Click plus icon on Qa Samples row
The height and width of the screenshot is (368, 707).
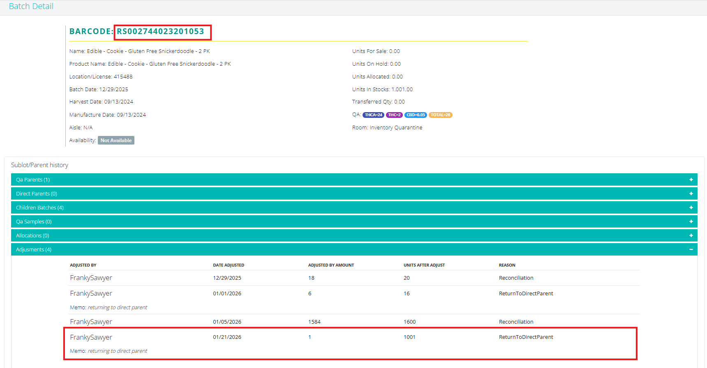(691, 221)
